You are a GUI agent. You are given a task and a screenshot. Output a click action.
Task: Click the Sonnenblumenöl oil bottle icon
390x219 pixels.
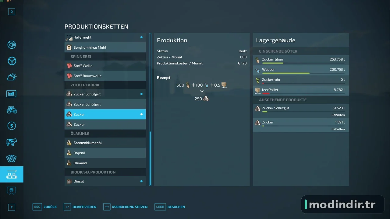tap(69, 143)
